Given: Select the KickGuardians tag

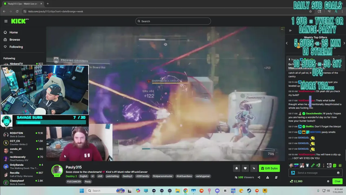Looking at the screenshot, I should (x=184, y=176).
